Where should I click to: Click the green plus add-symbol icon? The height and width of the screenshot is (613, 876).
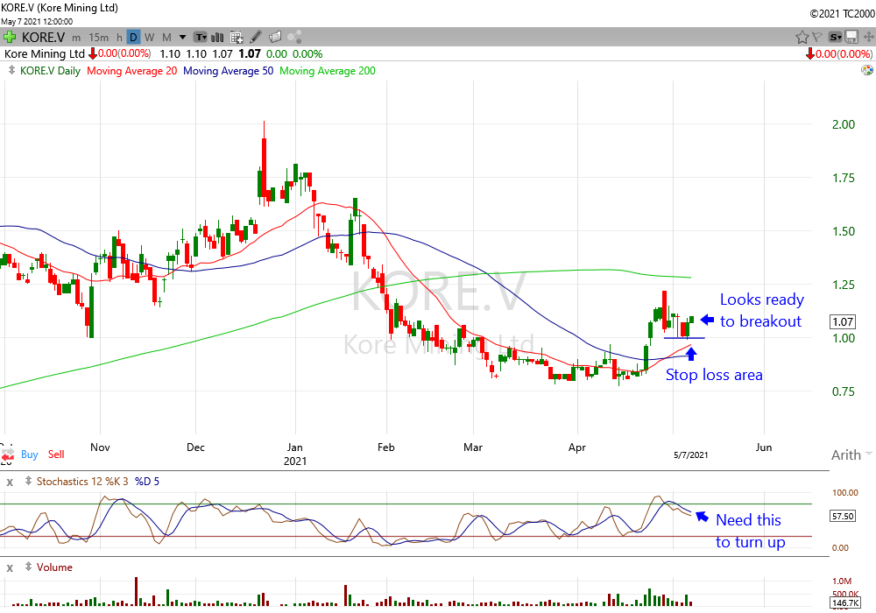click(x=10, y=38)
